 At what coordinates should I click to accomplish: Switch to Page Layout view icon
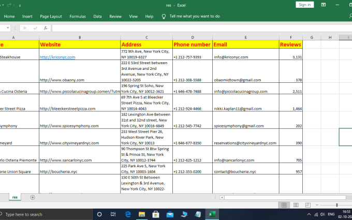pyautogui.click(x=296, y=205)
